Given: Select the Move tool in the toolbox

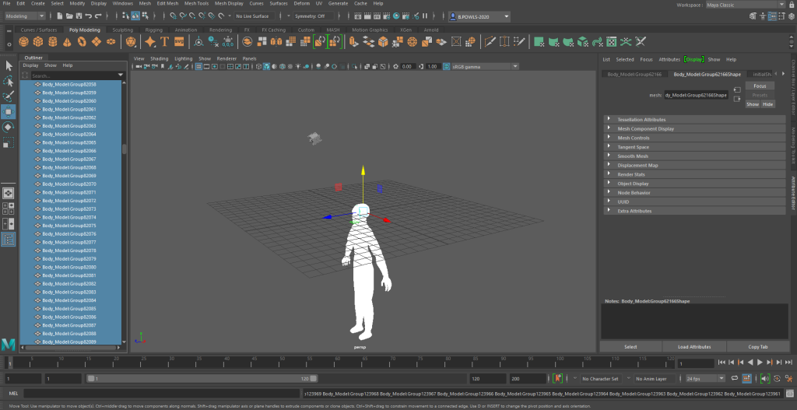Looking at the screenshot, I should [9, 111].
